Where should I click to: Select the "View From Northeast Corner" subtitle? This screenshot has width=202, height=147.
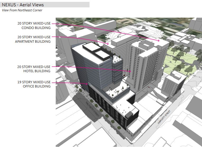[x=22, y=10]
